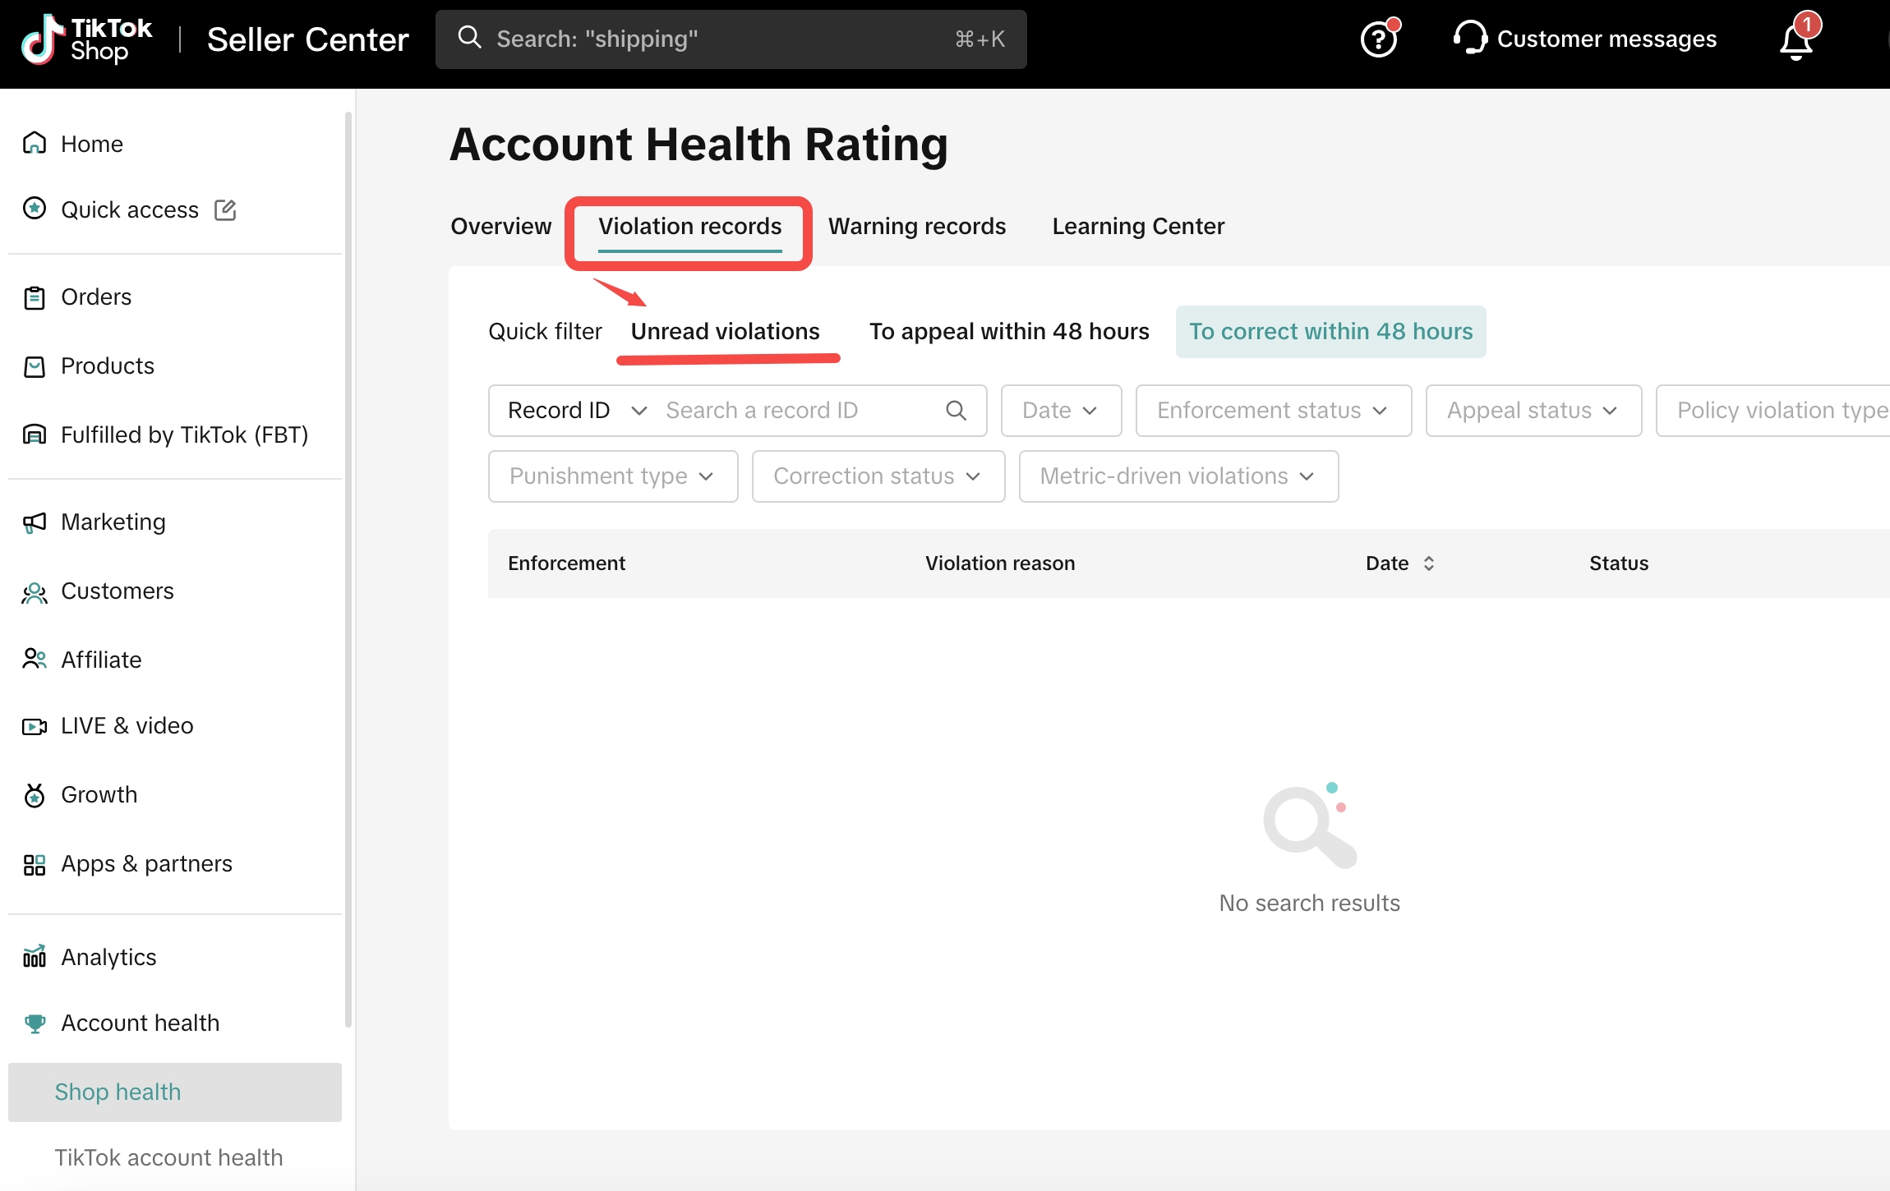1890x1191 pixels.
Task: Click the edit Quick access pencil icon
Action: [225, 210]
